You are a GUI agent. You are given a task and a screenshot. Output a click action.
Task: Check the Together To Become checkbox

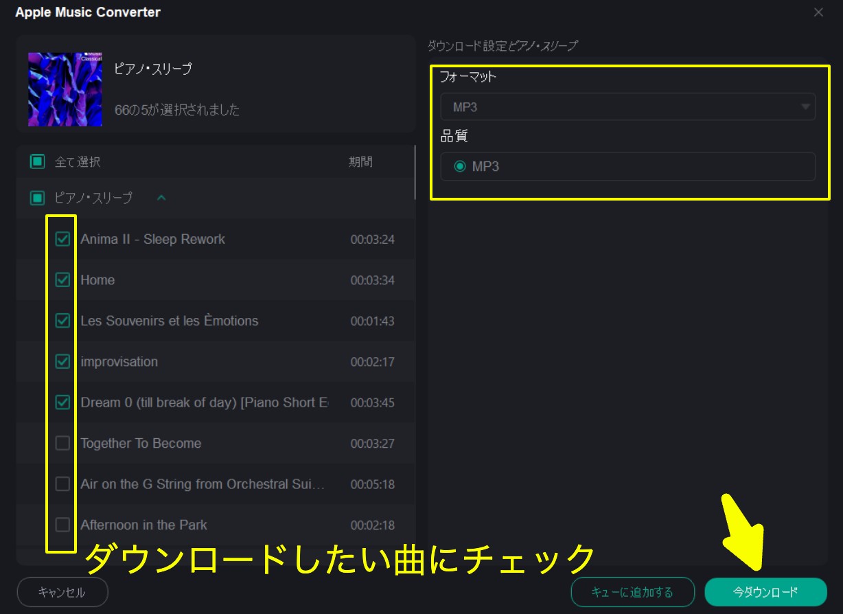pos(62,443)
